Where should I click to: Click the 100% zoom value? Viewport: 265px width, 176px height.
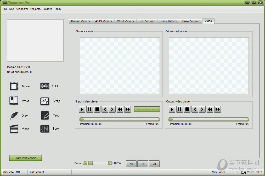coord(117,163)
